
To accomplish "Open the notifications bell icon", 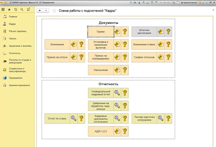I will click(28, 10).
